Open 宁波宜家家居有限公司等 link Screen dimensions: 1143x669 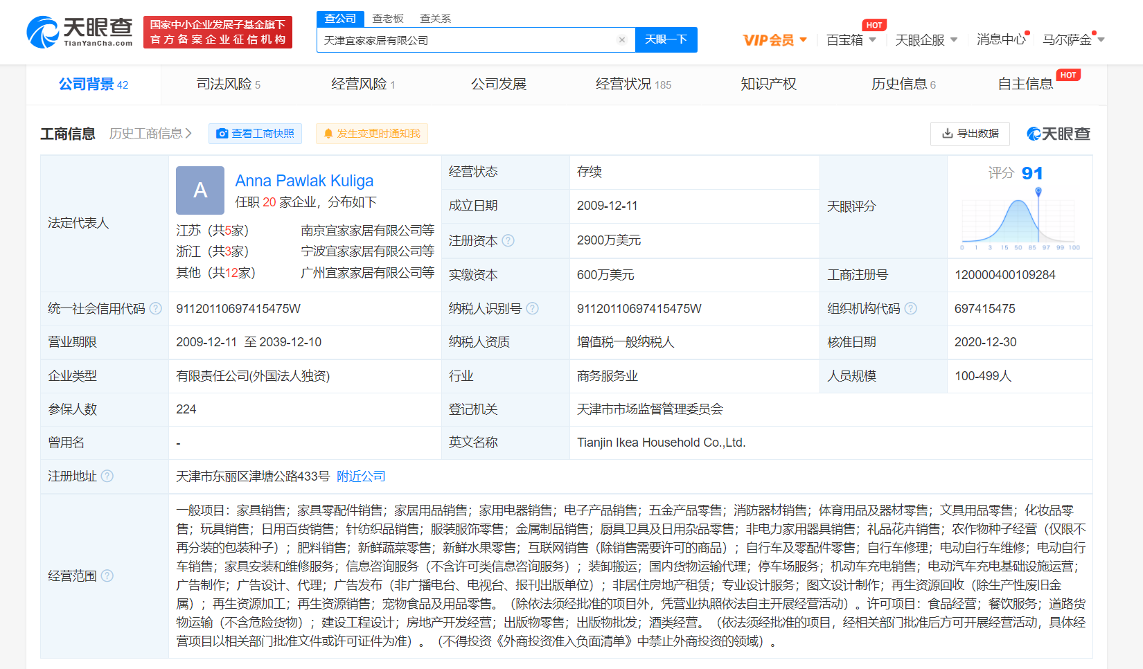[x=367, y=251]
